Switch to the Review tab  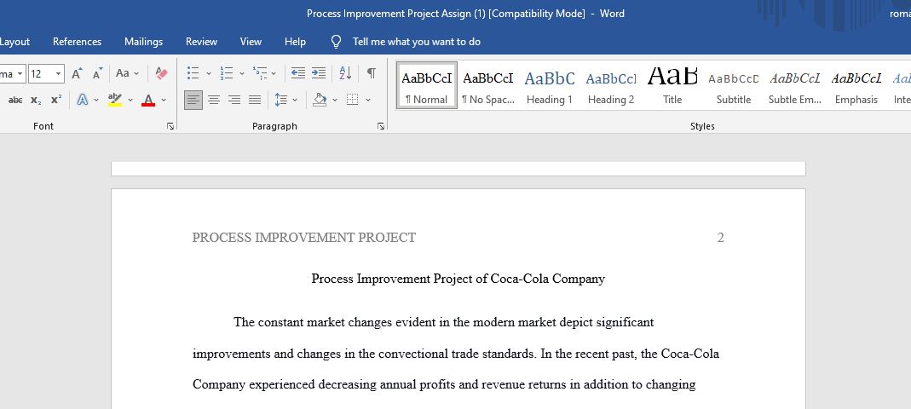tap(202, 42)
